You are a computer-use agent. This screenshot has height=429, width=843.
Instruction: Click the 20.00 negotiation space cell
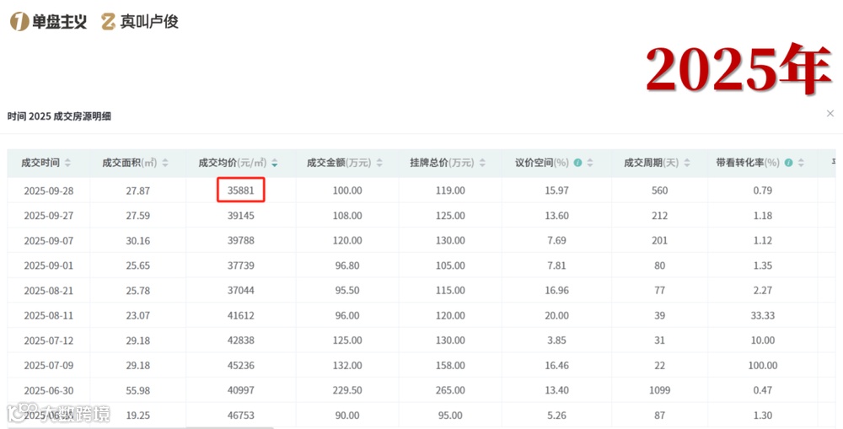(556, 315)
